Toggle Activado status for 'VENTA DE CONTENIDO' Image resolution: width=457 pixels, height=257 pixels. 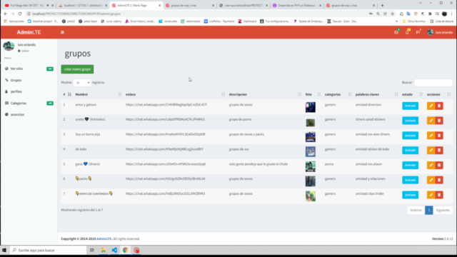[410, 195]
